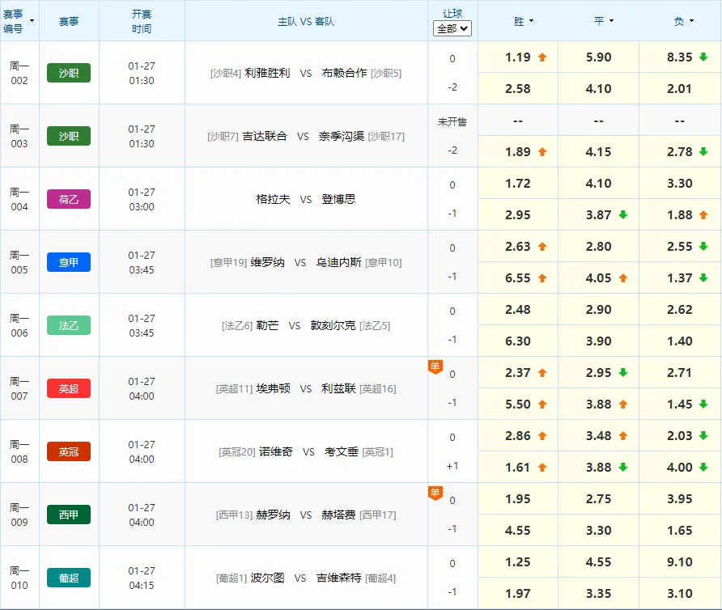Screen dimensions: 722x610
Task: Click the 沙职 league badge for match 002
Action: tap(68, 72)
